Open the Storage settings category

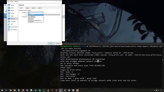coord(13,13)
